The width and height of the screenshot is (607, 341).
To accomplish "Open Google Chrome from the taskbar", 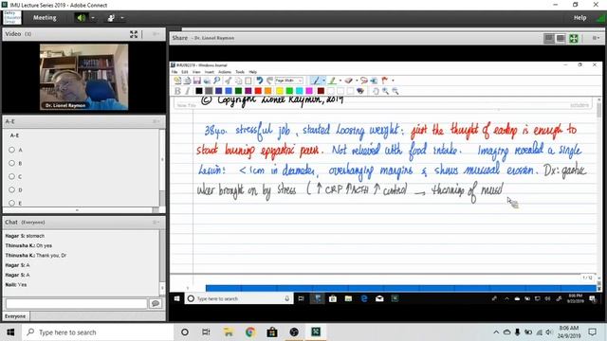I will (x=250, y=332).
